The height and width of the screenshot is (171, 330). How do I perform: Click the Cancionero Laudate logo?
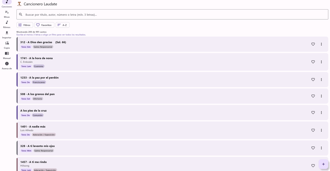coord(19,4)
